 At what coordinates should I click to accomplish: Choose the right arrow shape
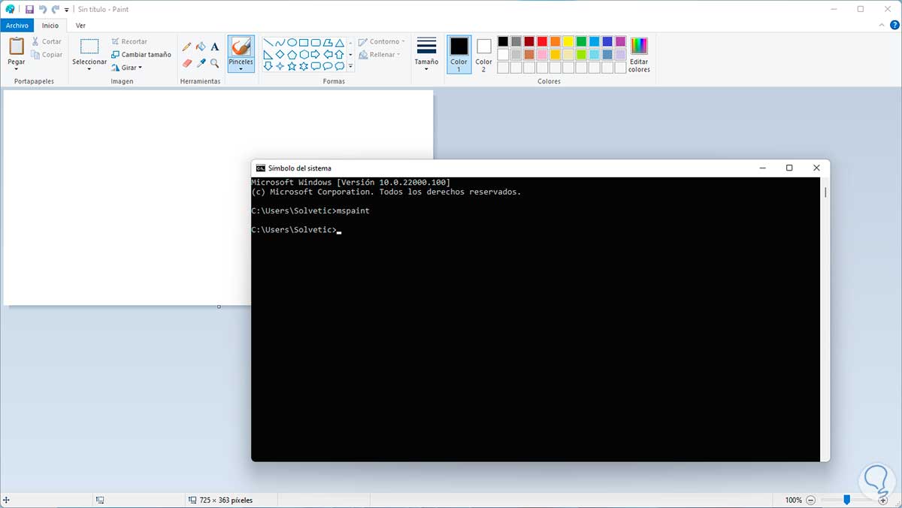[316, 54]
